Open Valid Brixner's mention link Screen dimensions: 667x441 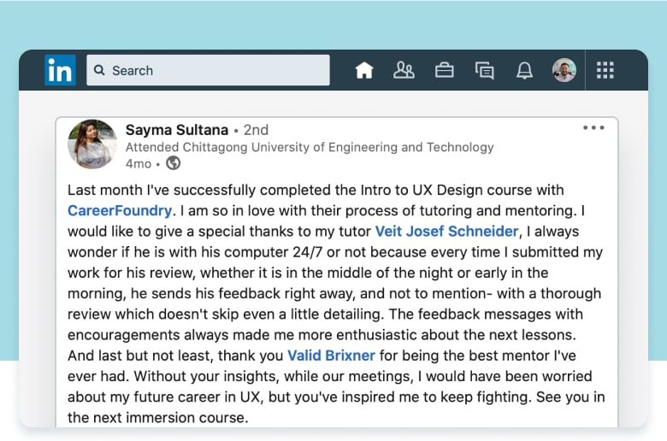tap(331, 355)
